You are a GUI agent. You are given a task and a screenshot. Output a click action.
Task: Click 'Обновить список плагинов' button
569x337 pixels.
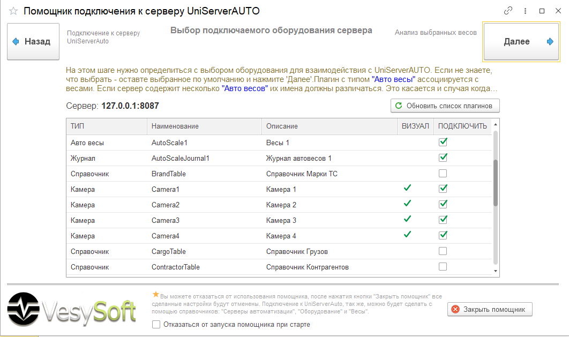pyautogui.click(x=445, y=106)
